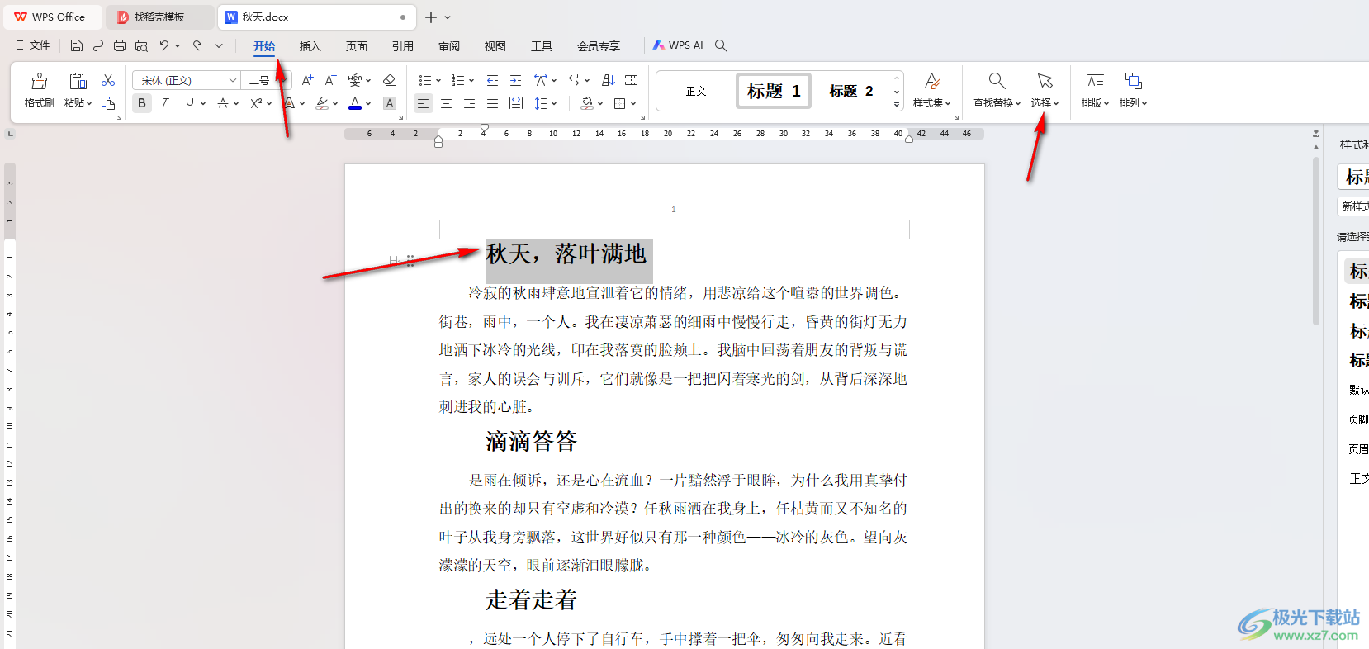Click the Decrease Indent icon
The height and width of the screenshot is (649, 1369).
492,80
